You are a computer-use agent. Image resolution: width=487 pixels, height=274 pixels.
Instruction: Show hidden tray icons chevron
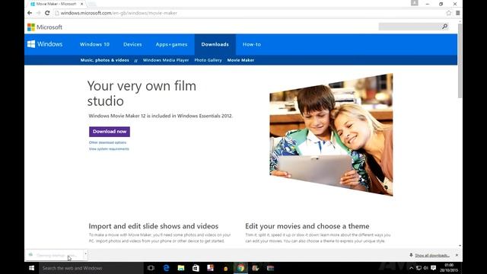pos(411,268)
